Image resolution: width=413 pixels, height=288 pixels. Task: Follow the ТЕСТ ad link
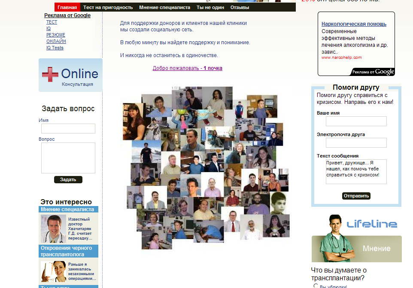click(x=52, y=22)
